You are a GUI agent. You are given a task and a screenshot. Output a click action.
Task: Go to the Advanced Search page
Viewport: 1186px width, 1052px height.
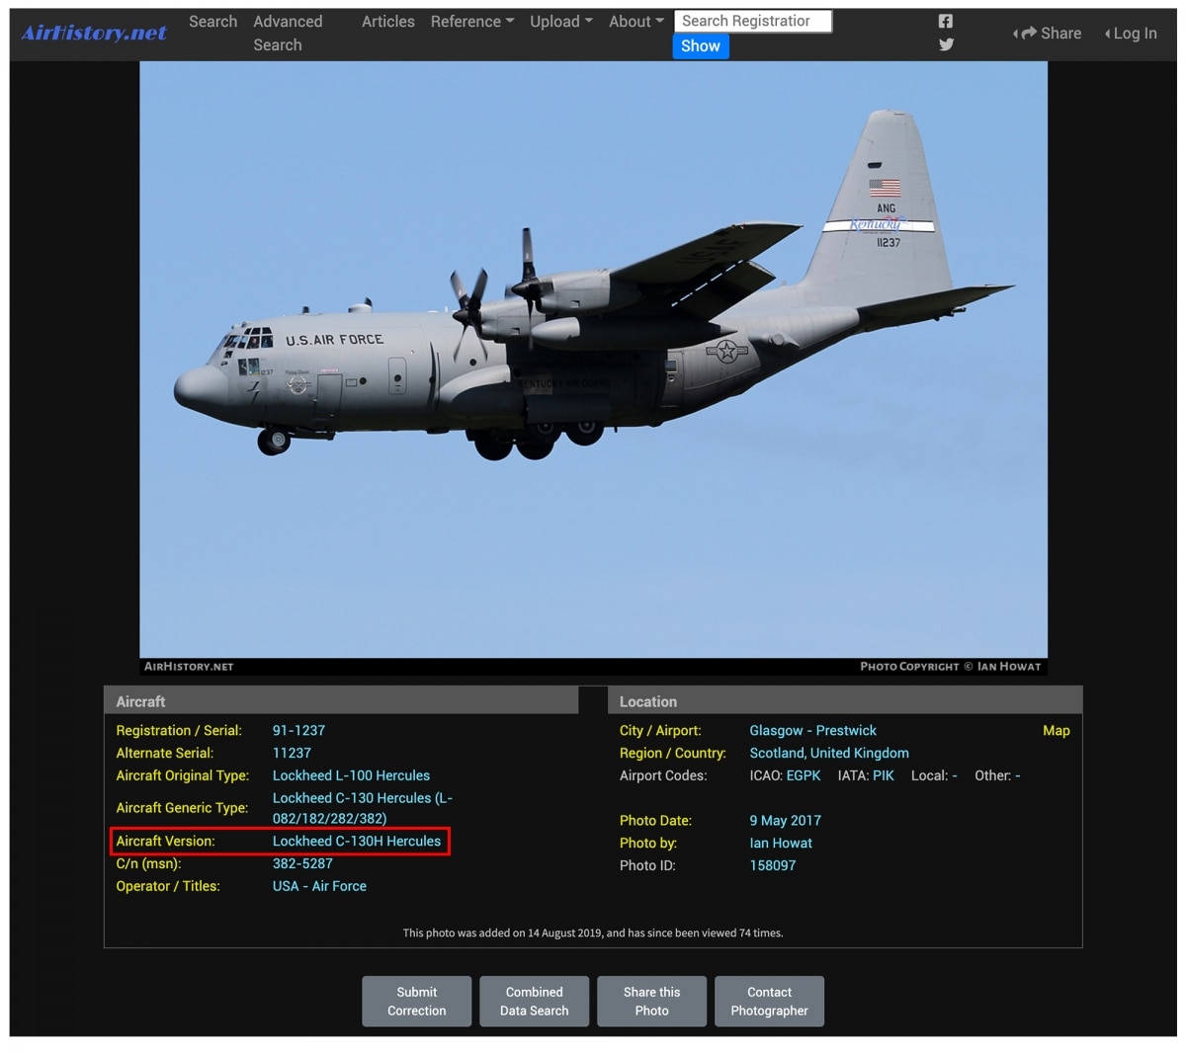pyautogui.click(x=287, y=33)
